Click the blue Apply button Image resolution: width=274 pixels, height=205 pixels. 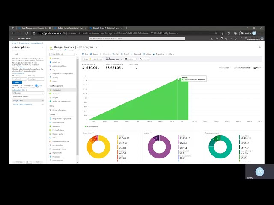pos(17,82)
